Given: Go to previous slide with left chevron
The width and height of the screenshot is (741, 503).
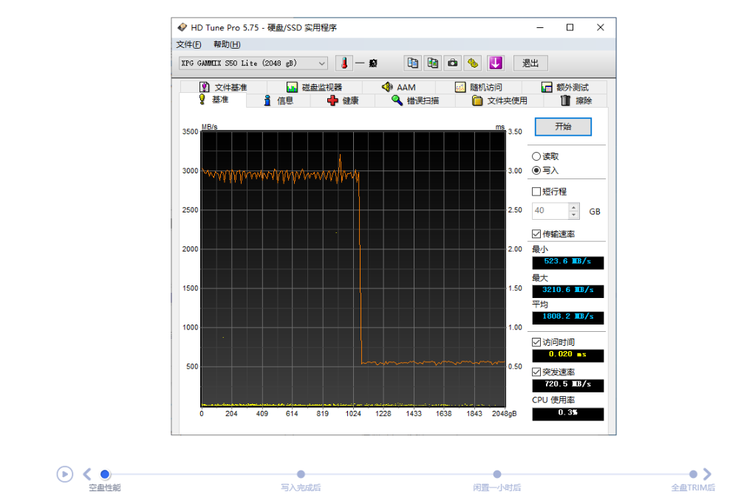Looking at the screenshot, I should coord(87,474).
